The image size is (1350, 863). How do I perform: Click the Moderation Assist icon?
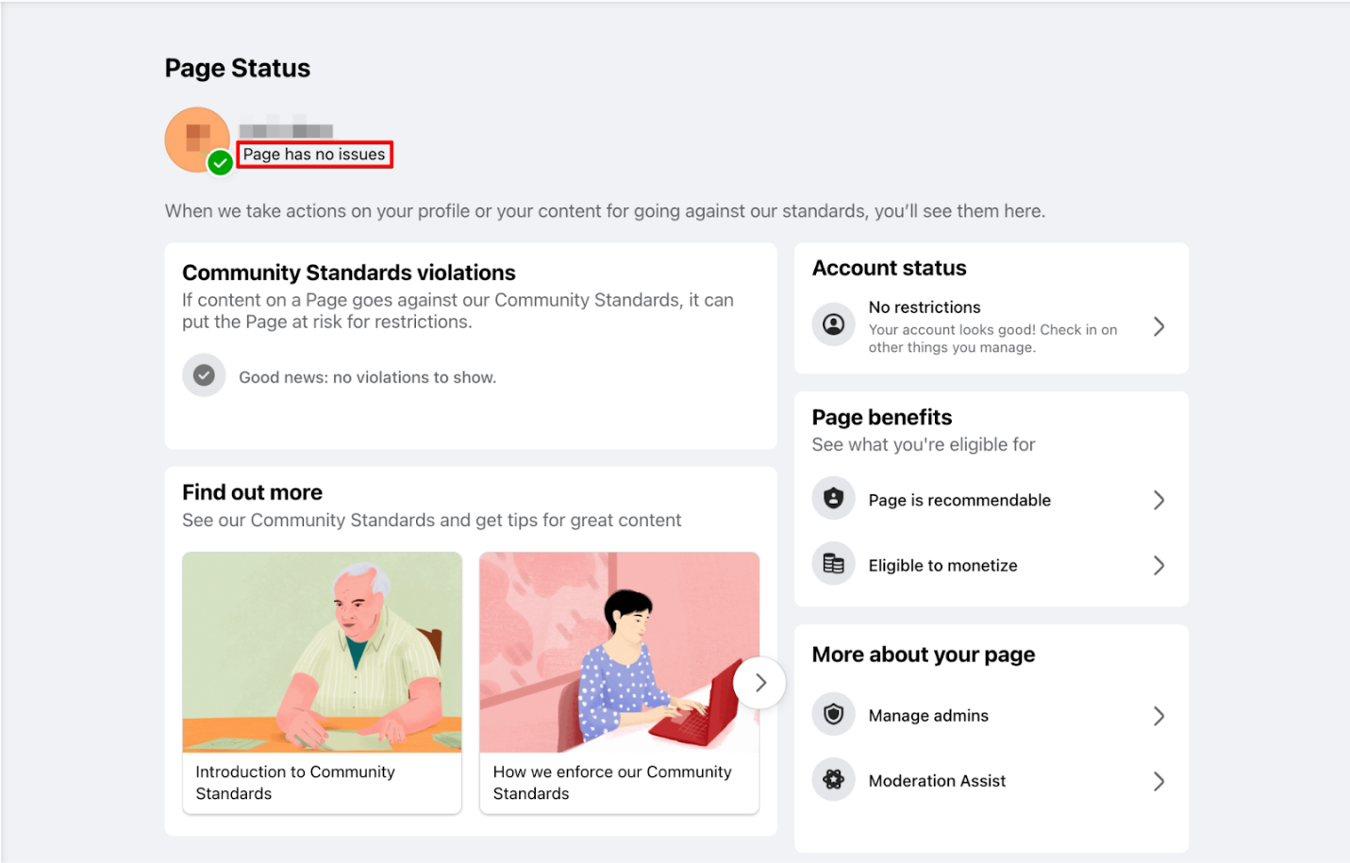(833, 780)
